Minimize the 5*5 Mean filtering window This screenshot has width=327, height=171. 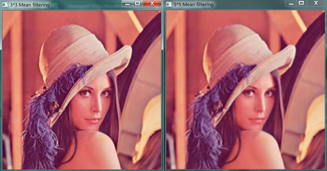291,3
